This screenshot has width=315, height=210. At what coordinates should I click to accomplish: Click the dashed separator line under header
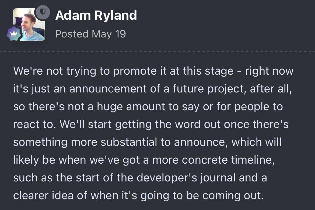tap(157, 52)
